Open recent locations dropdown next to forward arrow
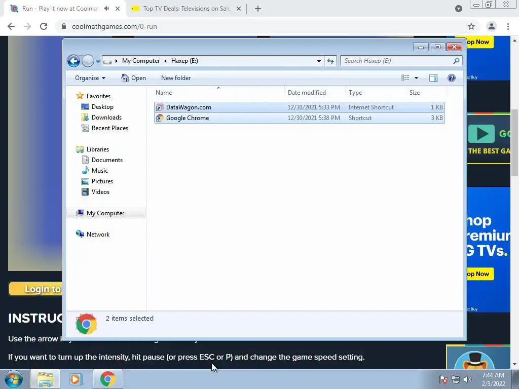This screenshot has height=389, width=519. pos(98,61)
